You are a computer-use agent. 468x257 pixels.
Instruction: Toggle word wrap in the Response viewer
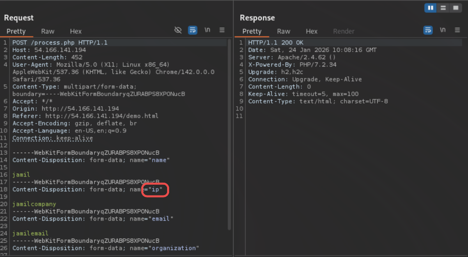[x=428, y=30]
